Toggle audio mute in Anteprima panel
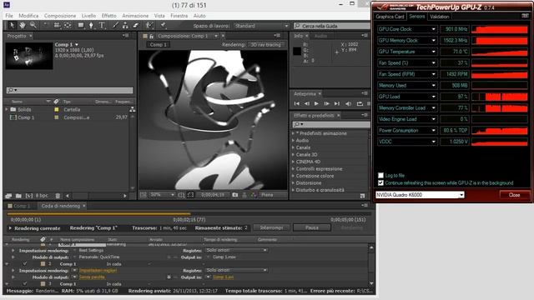The image size is (534, 300). coord(348,103)
